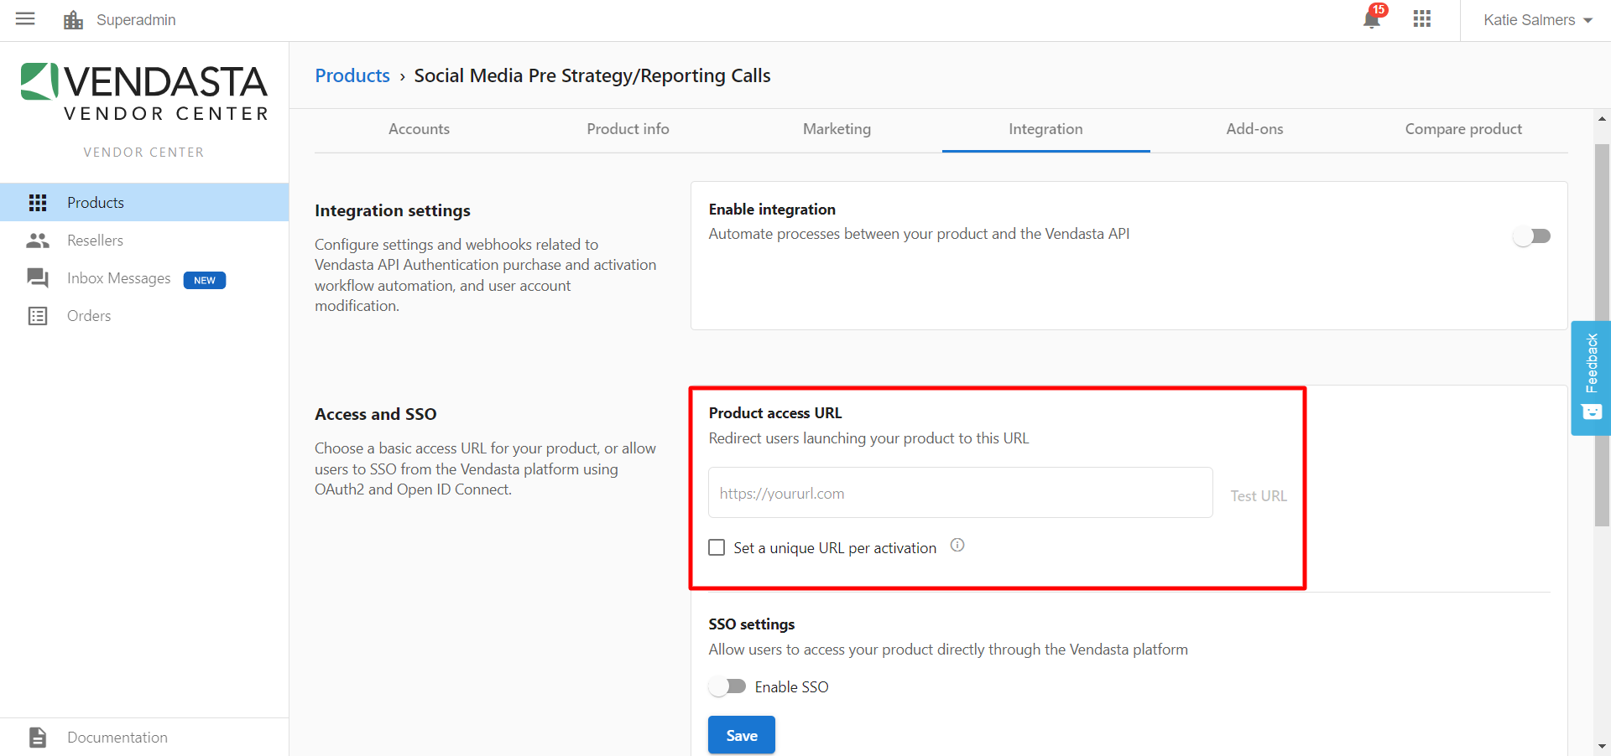Open Resellers in the sidebar
The image size is (1611, 756).
pos(144,241)
